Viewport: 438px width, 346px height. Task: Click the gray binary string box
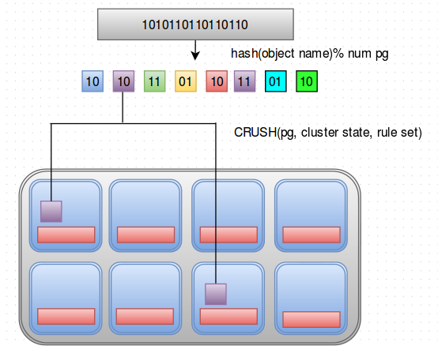coord(195,24)
